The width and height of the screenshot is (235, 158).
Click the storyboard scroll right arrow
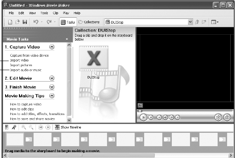pos(231,155)
